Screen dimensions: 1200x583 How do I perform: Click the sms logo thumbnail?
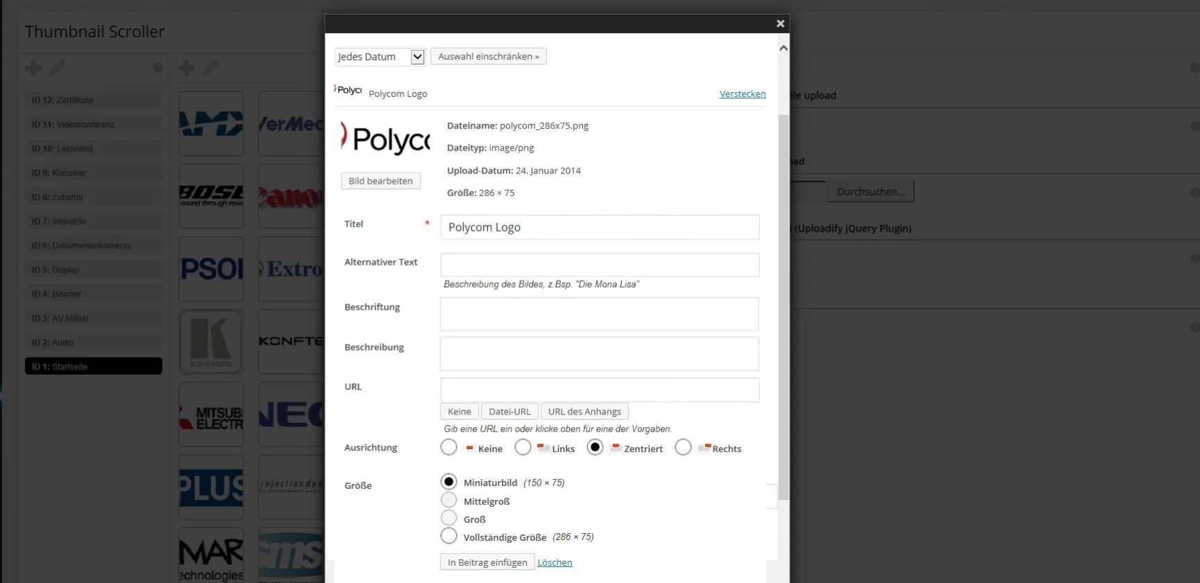pyautogui.click(x=291, y=555)
